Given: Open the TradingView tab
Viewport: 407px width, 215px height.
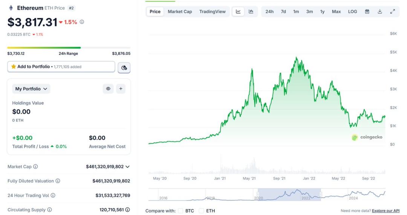Looking at the screenshot, I should (x=213, y=12).
